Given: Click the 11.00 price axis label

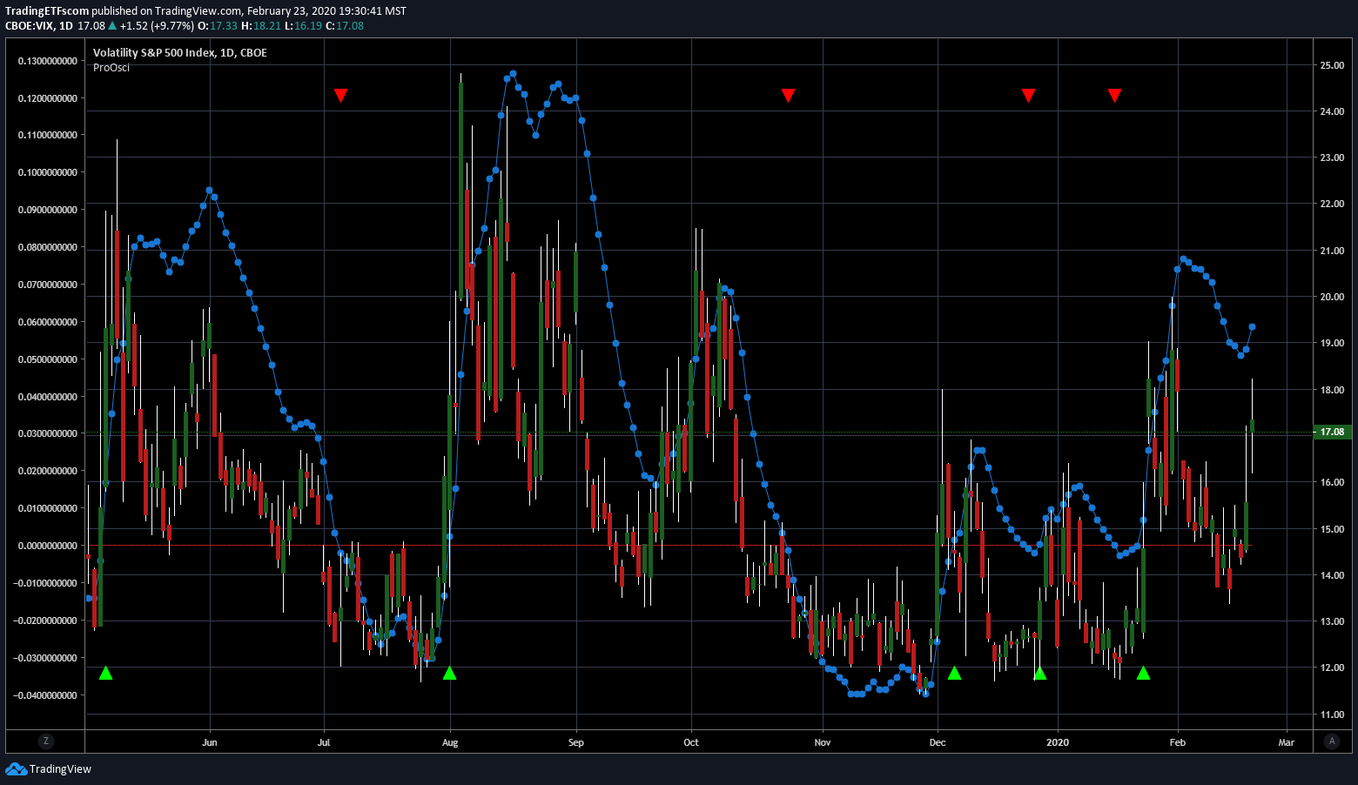Looking at the screenshot, I should point(1332,715).
